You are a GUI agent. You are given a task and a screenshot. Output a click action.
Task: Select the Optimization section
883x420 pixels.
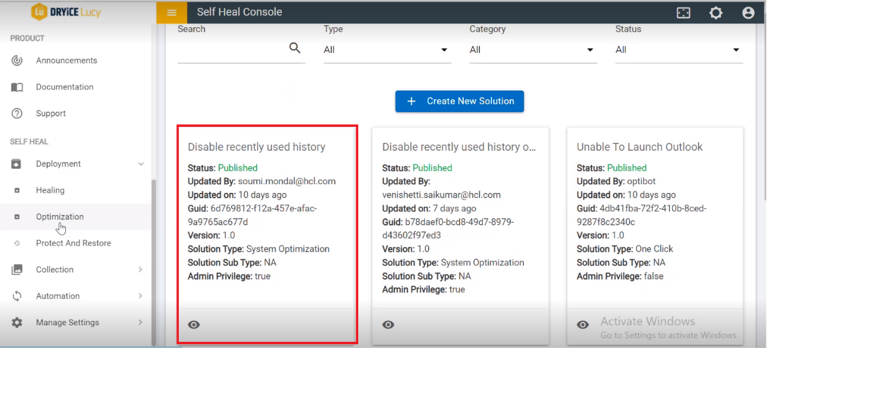[59, 217]
